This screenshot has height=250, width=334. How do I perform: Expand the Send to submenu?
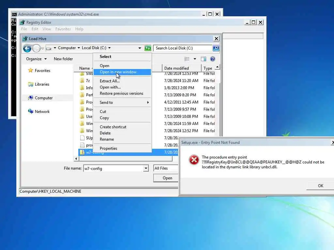[122, 103]
